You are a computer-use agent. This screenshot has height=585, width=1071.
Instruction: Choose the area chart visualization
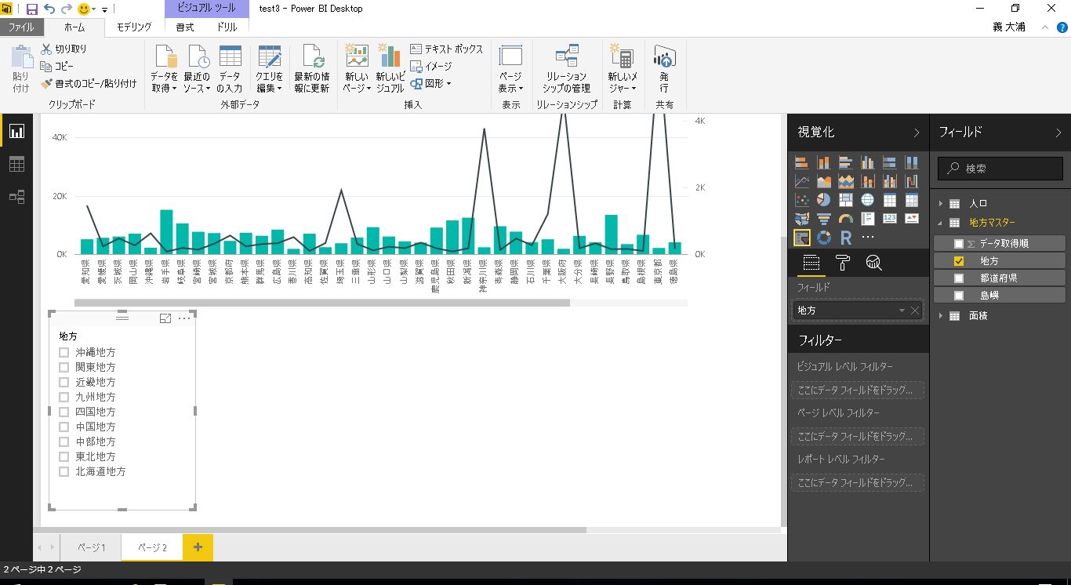824,181
